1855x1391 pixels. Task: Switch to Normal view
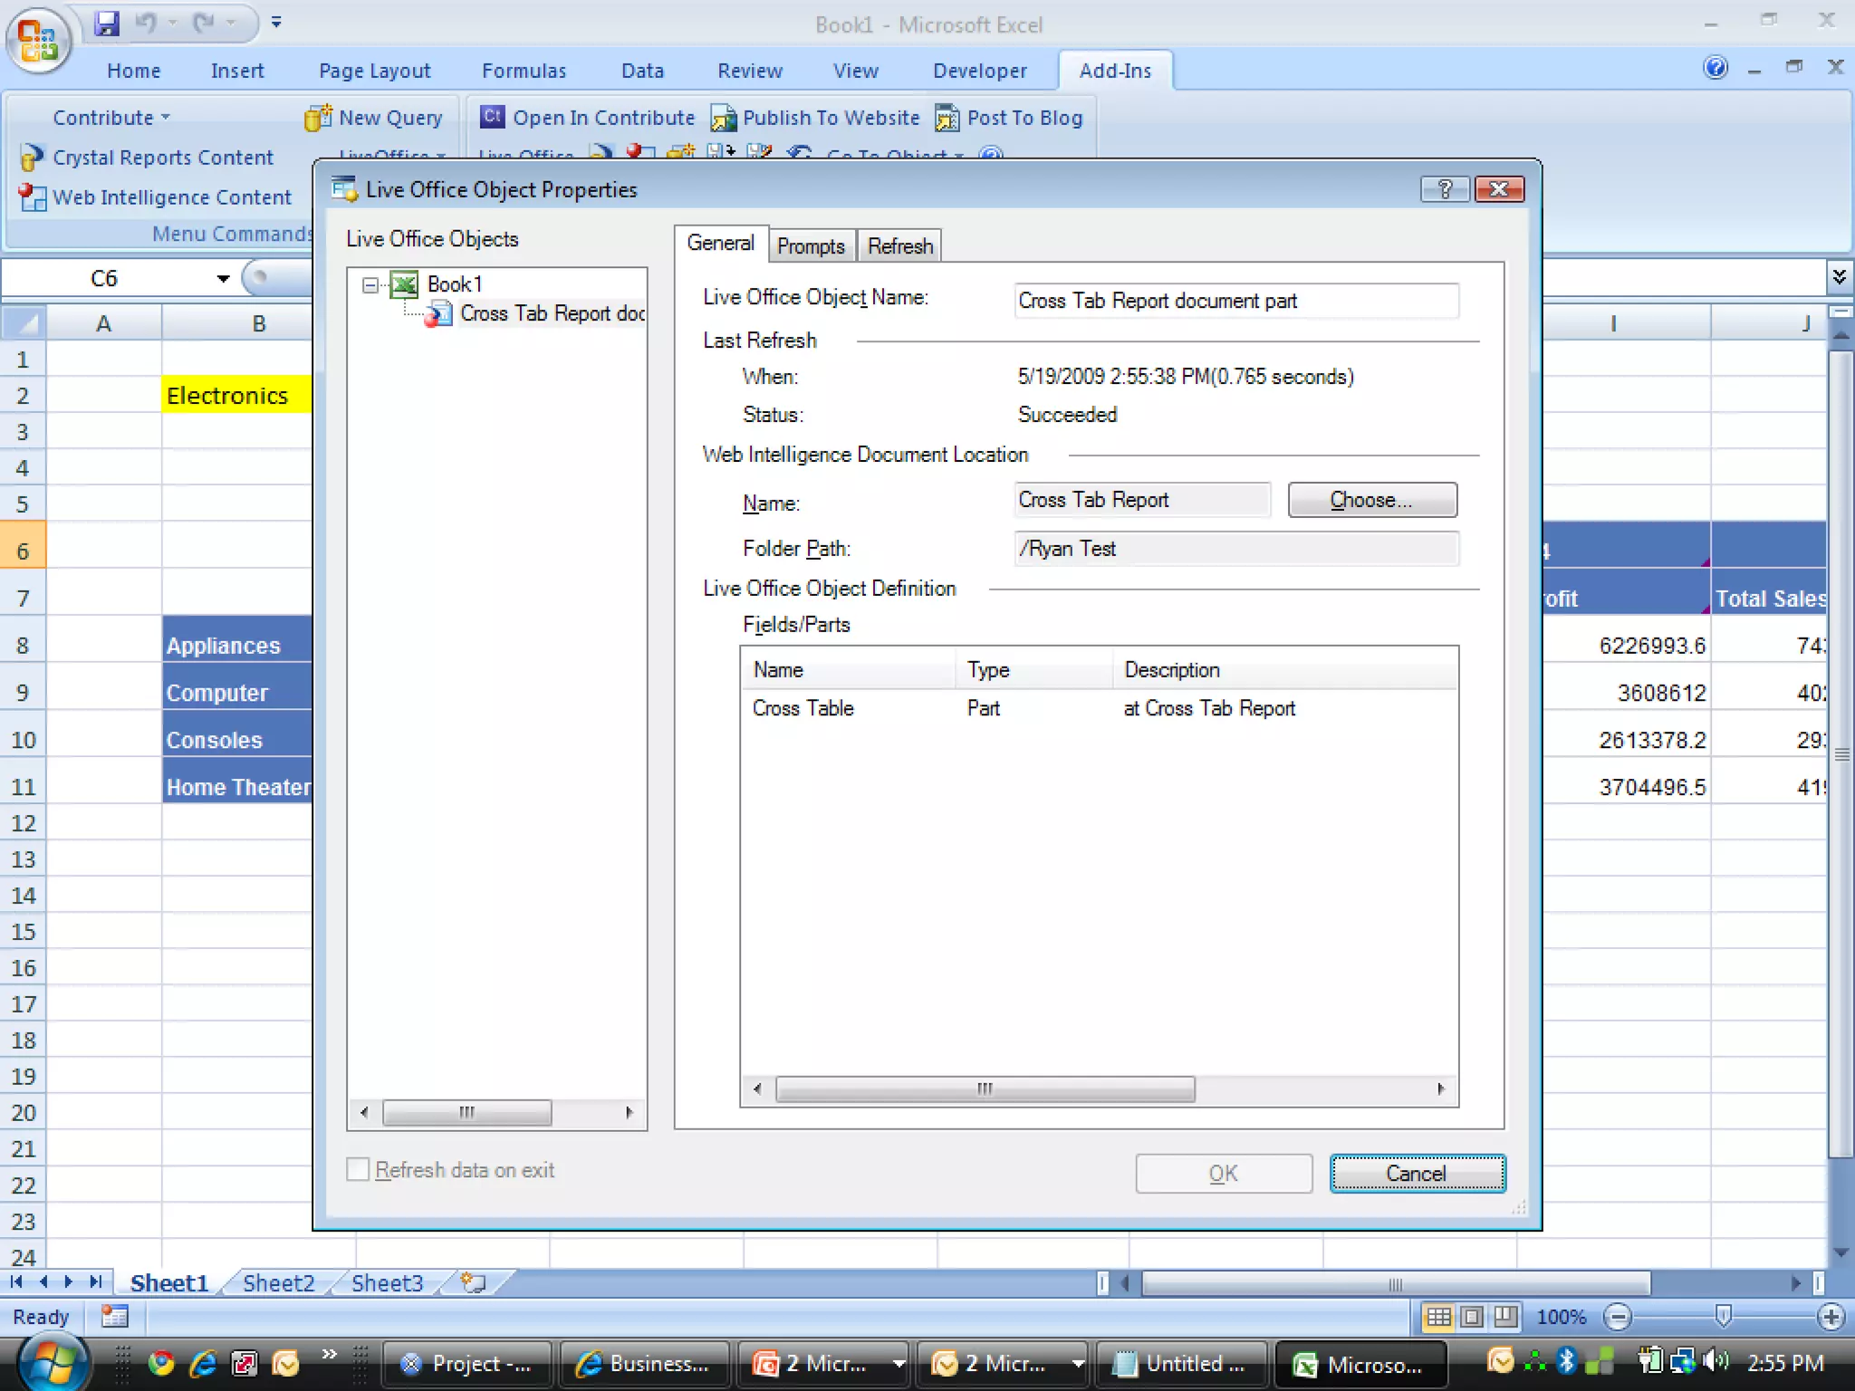(1438, 1317)
